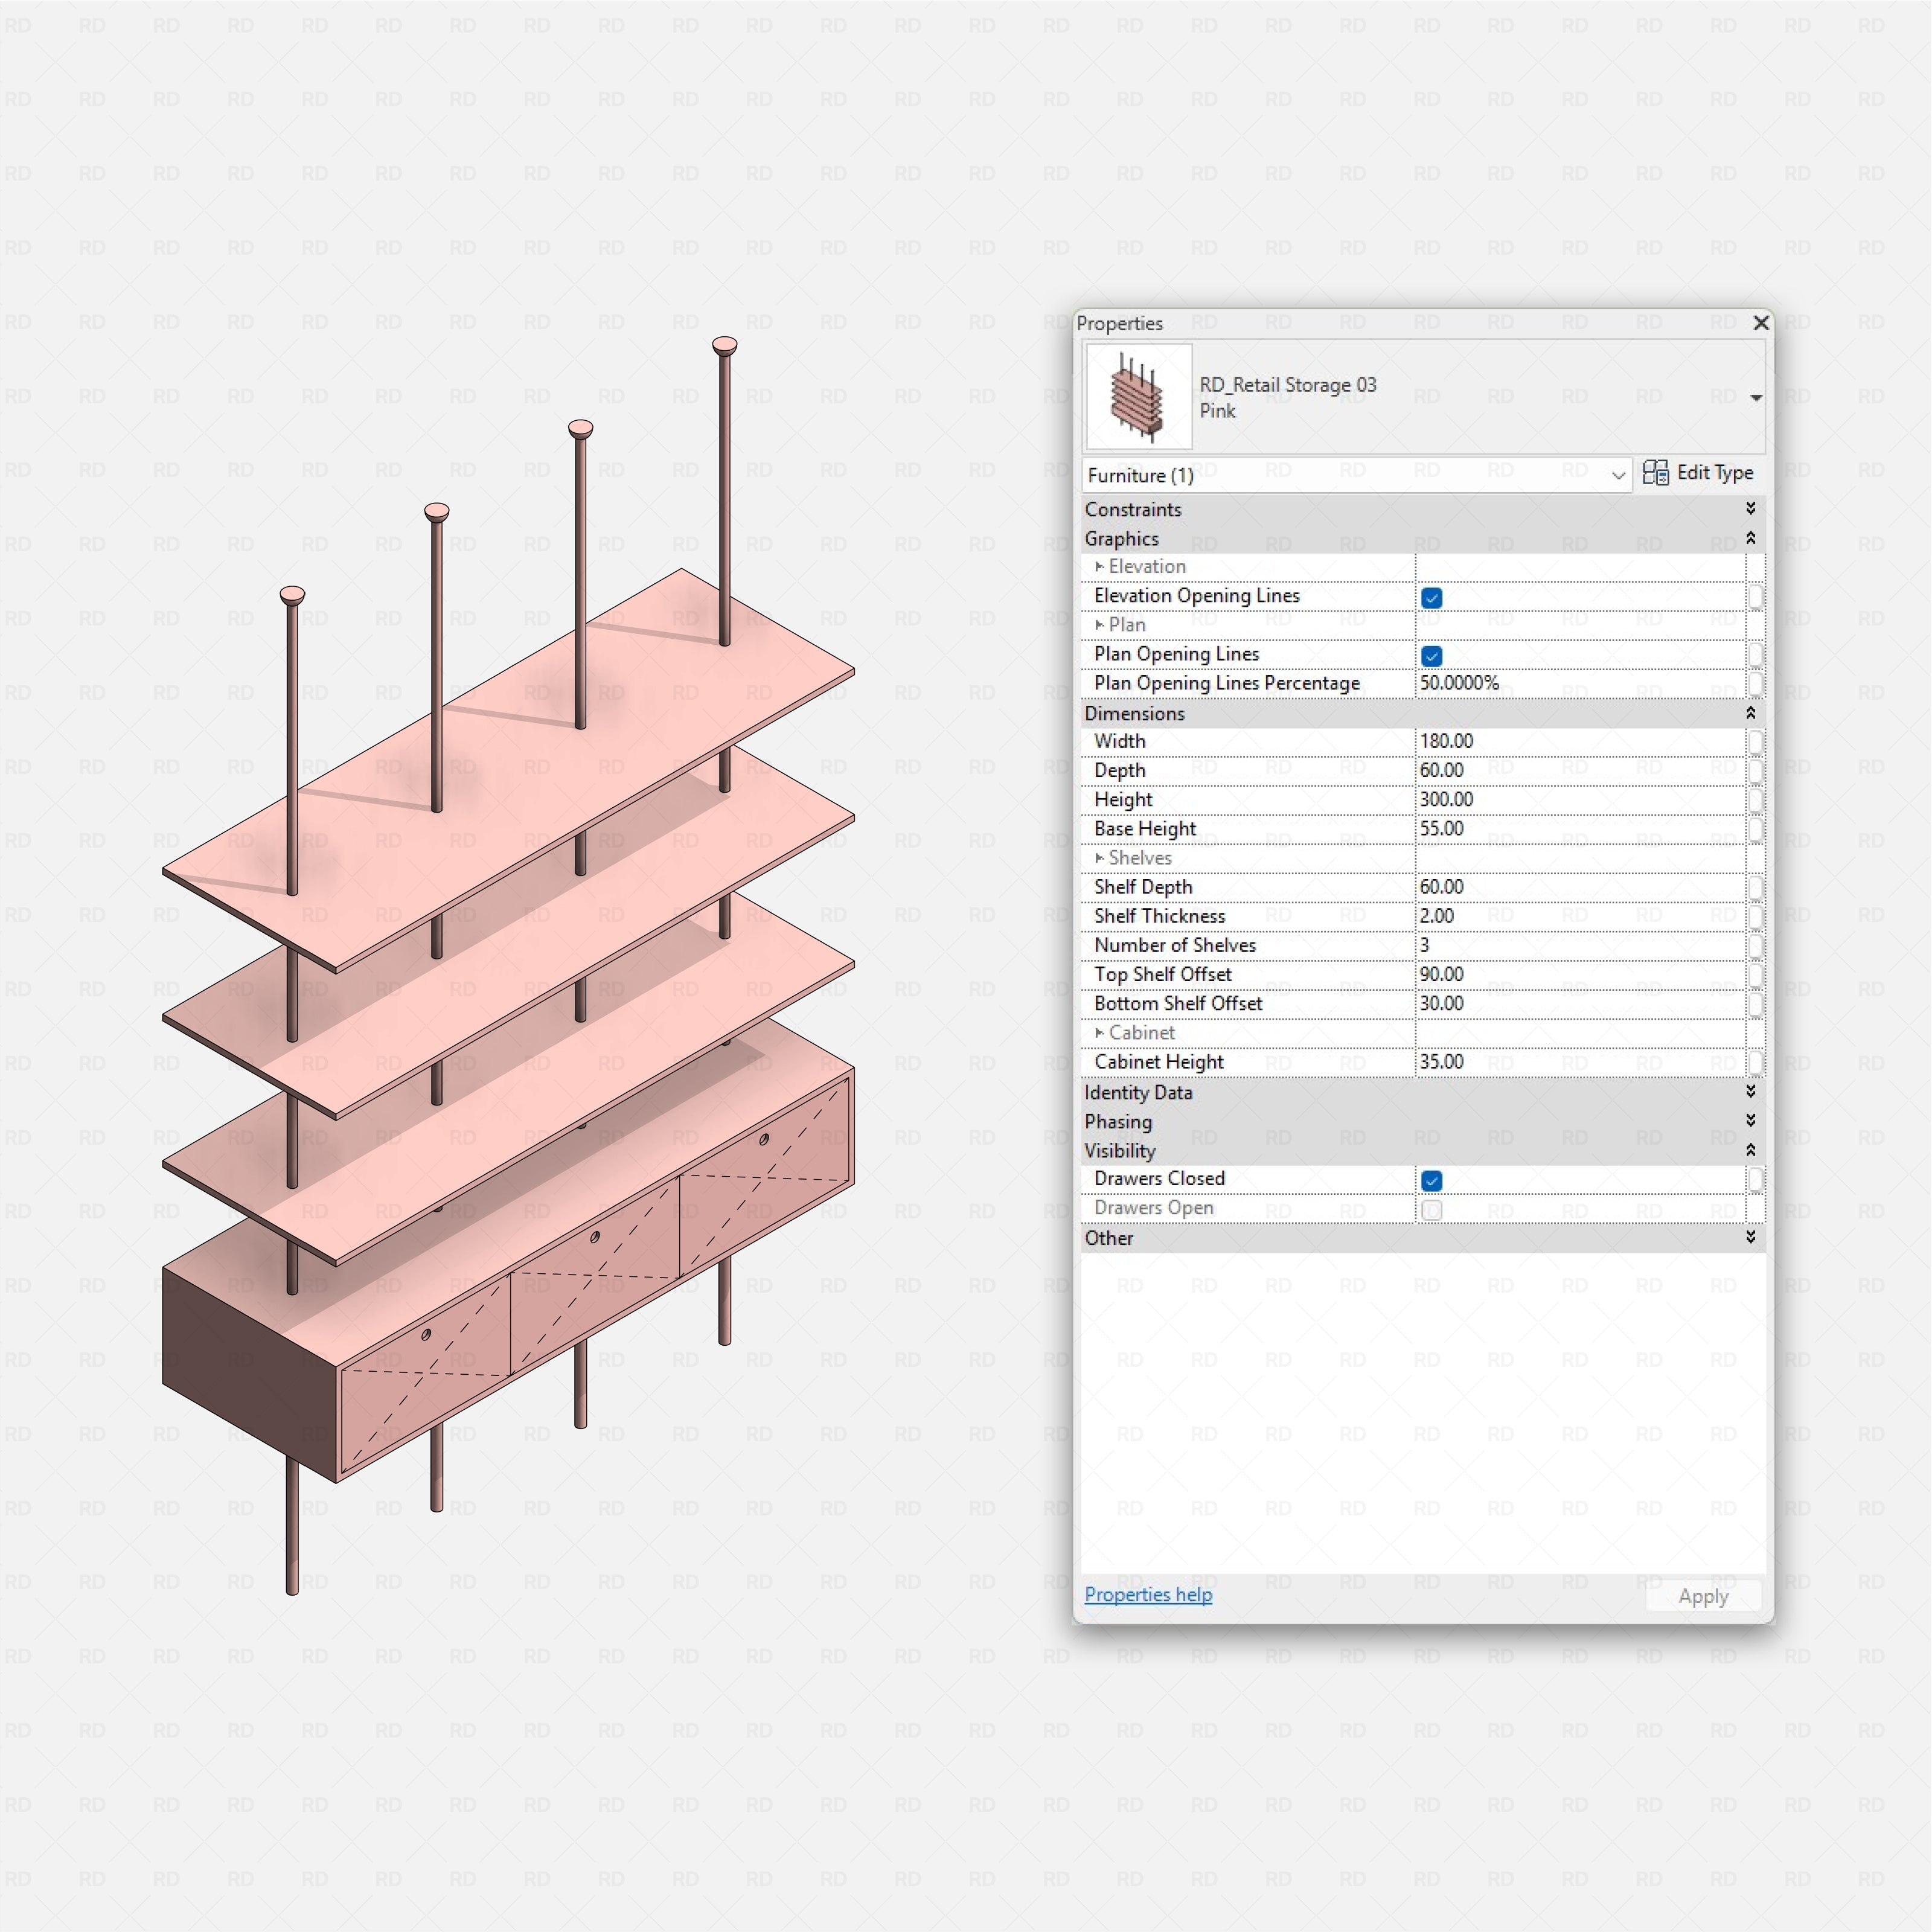Close the Properties panel
This screenshot has height=1932, width=1932.
(x=1761, y=323)
